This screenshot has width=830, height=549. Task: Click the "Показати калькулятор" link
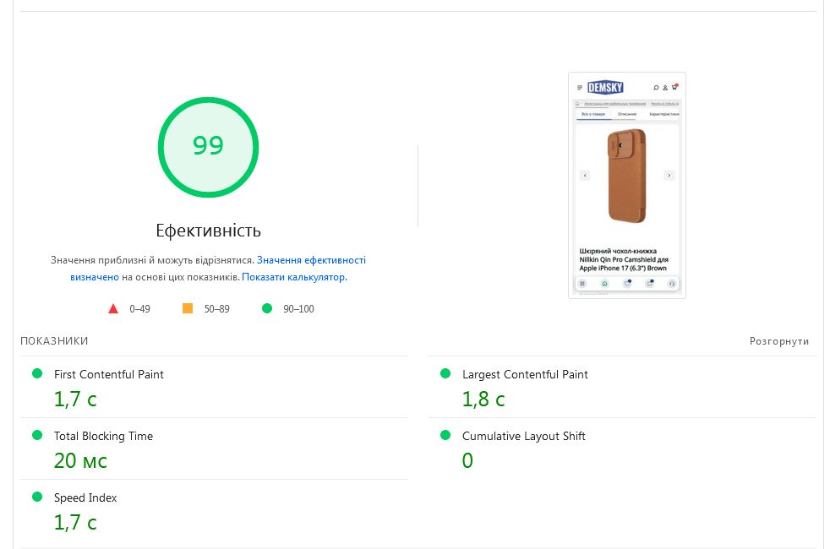pyautogui.click(x=293, y=277)
